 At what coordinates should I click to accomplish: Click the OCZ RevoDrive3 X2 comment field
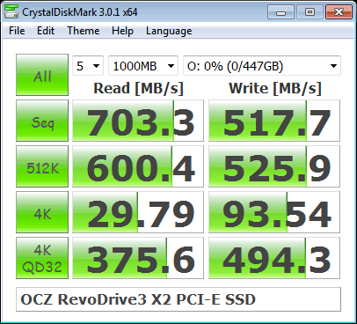[x=178, y=299]
